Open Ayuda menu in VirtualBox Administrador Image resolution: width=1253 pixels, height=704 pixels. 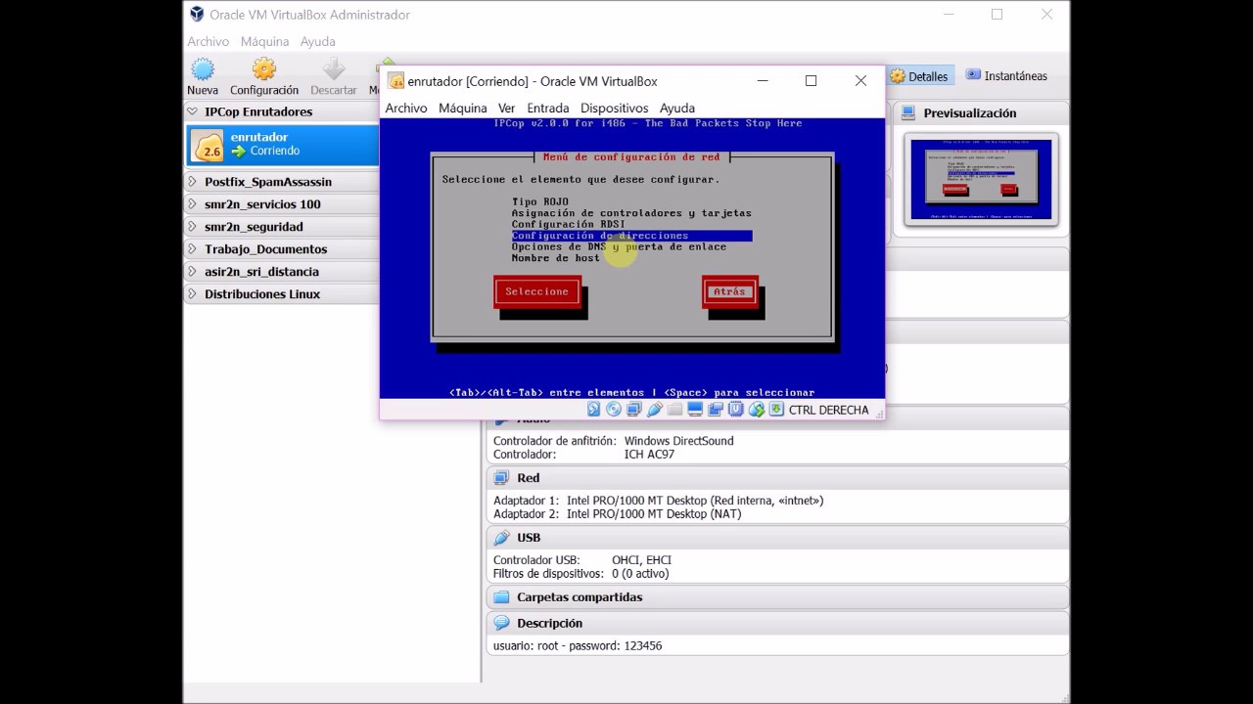tap(318, 42)
